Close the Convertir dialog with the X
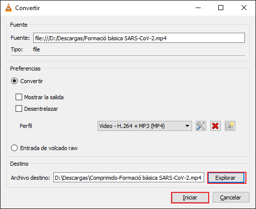256x209 pixels. coord(244,8)
